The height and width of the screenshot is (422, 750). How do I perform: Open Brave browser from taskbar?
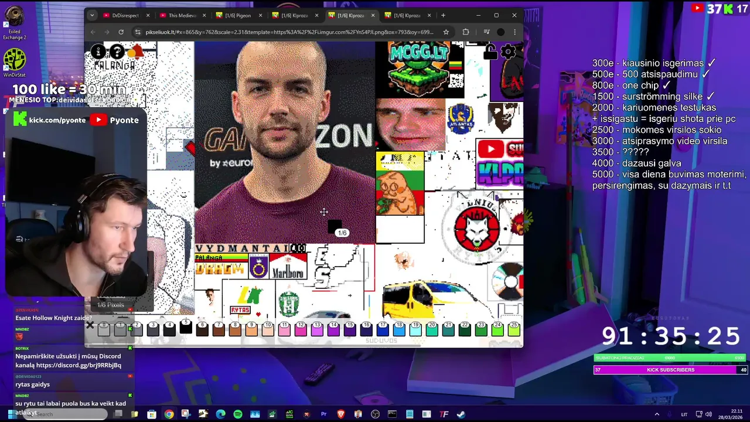[x=341, y=414]
